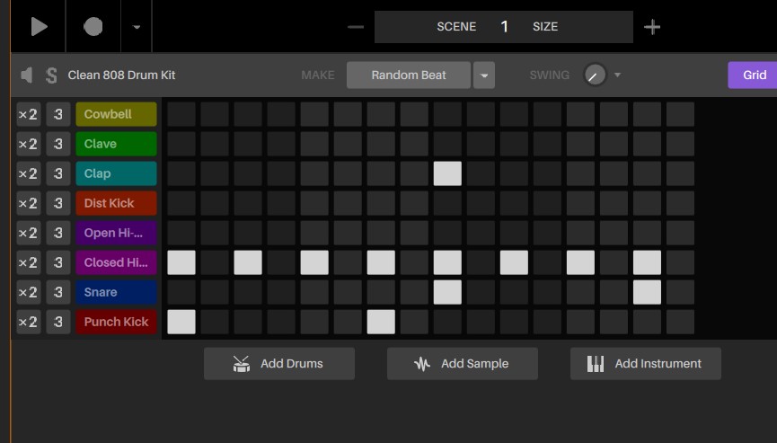
Task: Open record options dropdown arrow
Action: [x=137, y=27]
